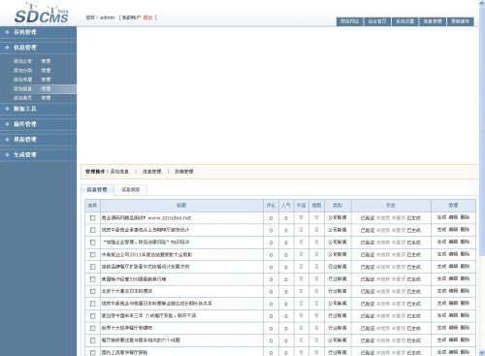Click the 人气 column header
485x356 pixels.
tap(286, 206)
